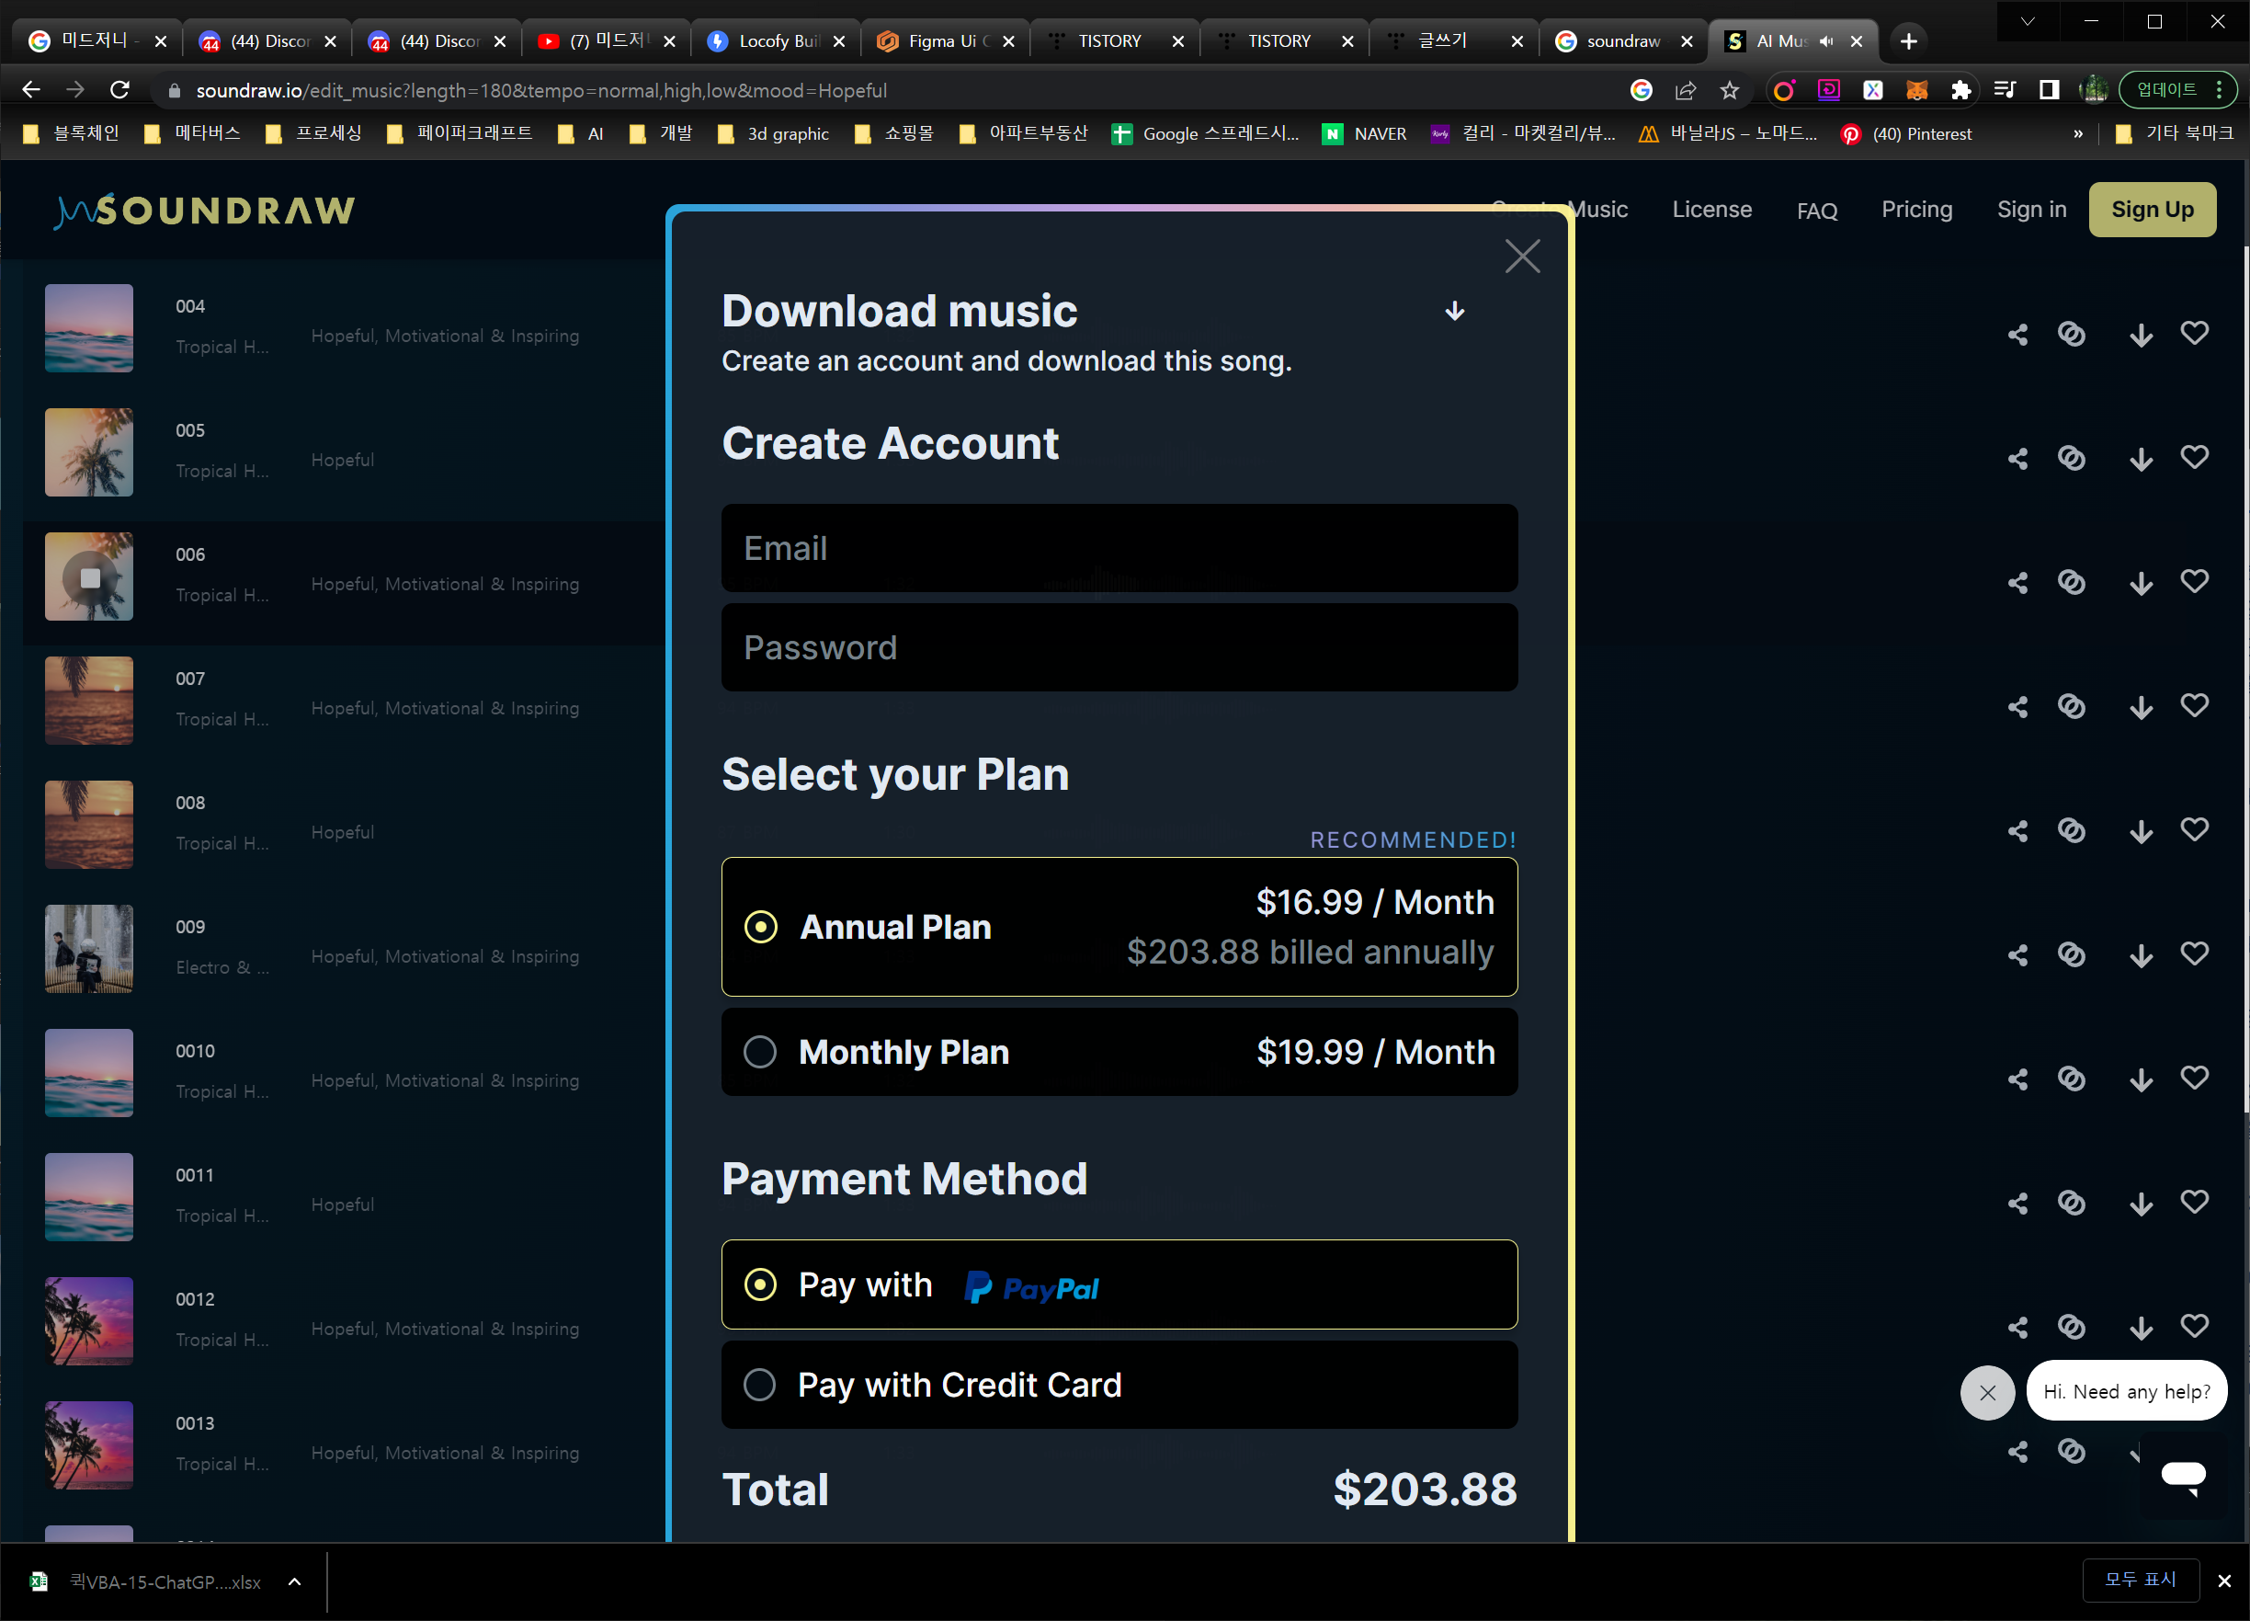Share track 004 using share icon
The image size is (2250, 1621).
[x=2017, y=335]
